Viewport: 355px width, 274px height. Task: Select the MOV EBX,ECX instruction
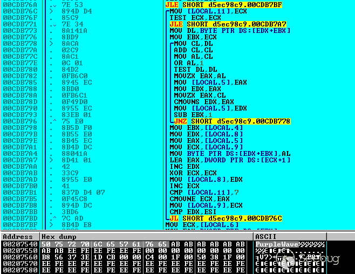pos(193,37)
